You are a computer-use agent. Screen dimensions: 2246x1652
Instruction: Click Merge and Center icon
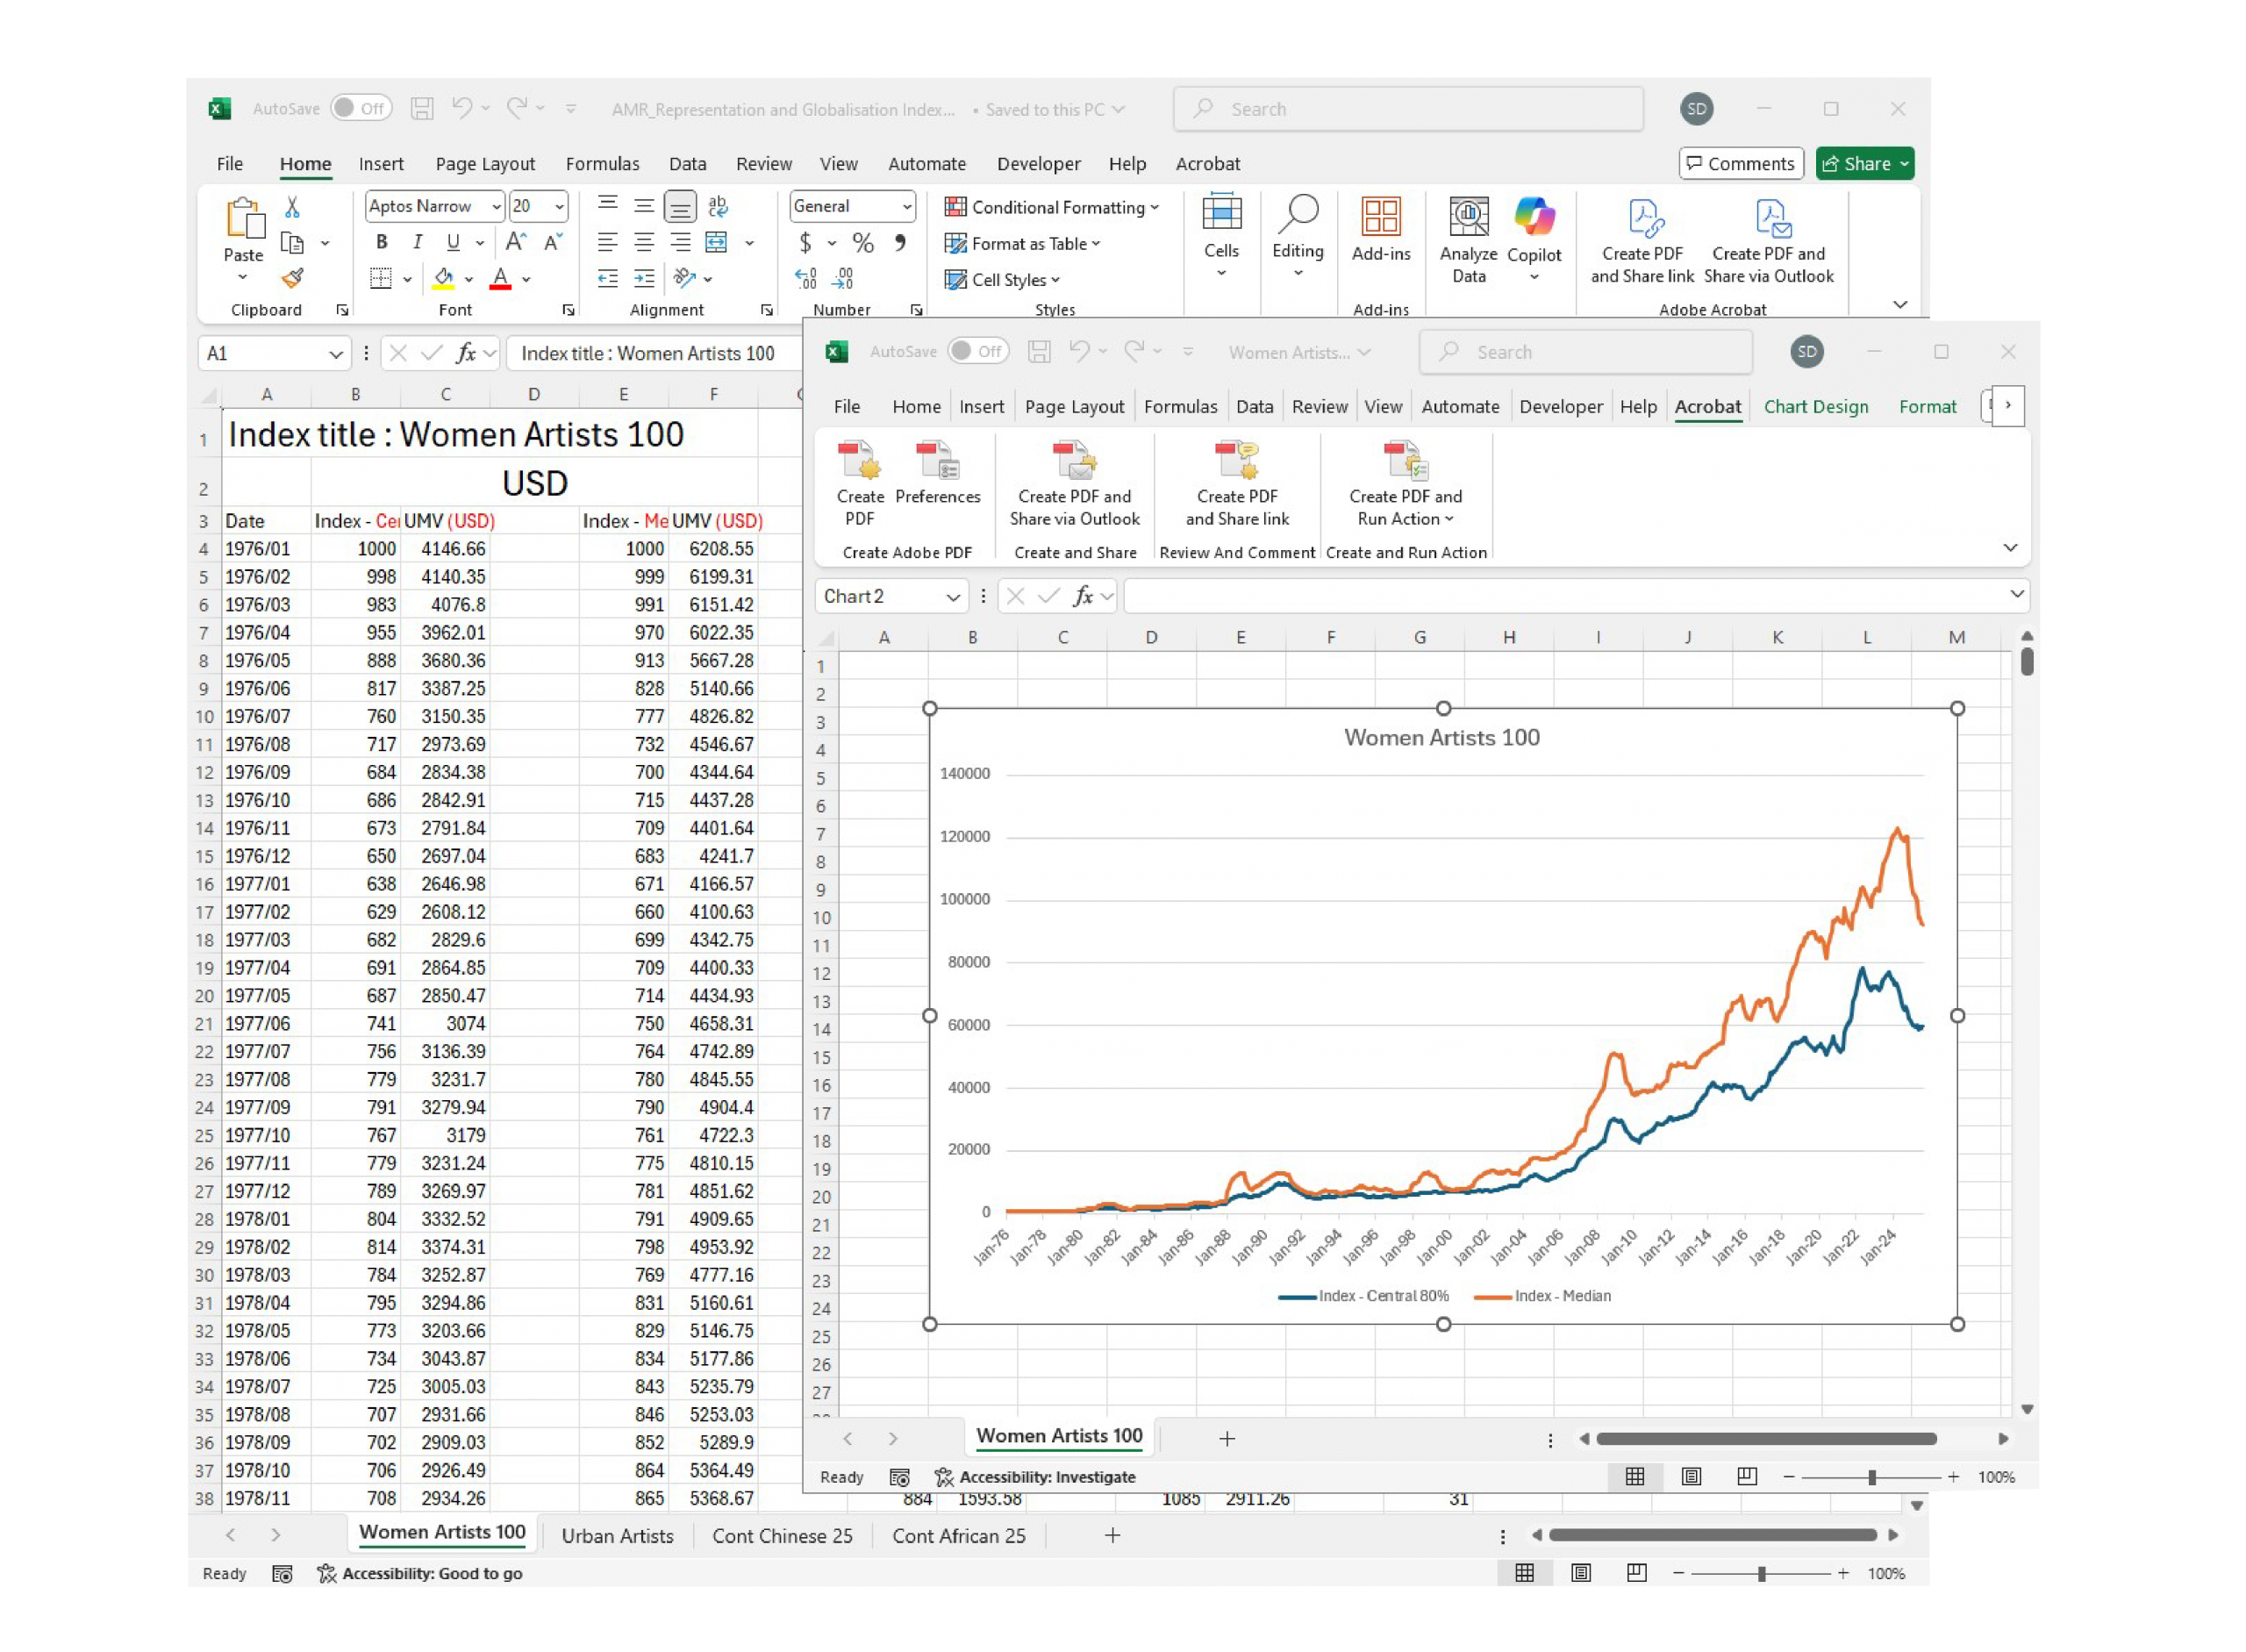click(x=717, y=242)
